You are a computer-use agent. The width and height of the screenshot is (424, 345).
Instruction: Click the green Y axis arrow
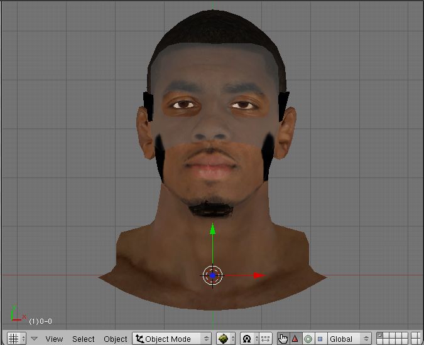(x=213, y=228)
